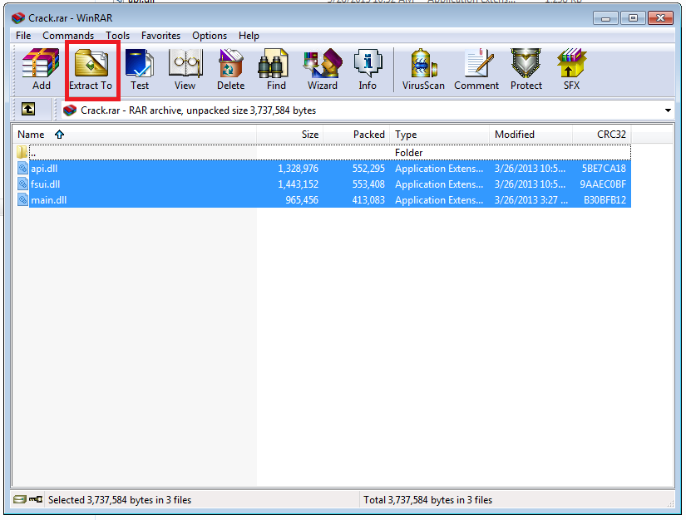Image resolution: width=686 pixels, height=520 pixels.
Task: Sort by the Packed column header
Action: (357, 134)
